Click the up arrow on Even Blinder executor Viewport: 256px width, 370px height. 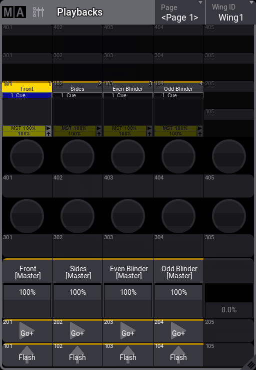(x=149, y=134)
